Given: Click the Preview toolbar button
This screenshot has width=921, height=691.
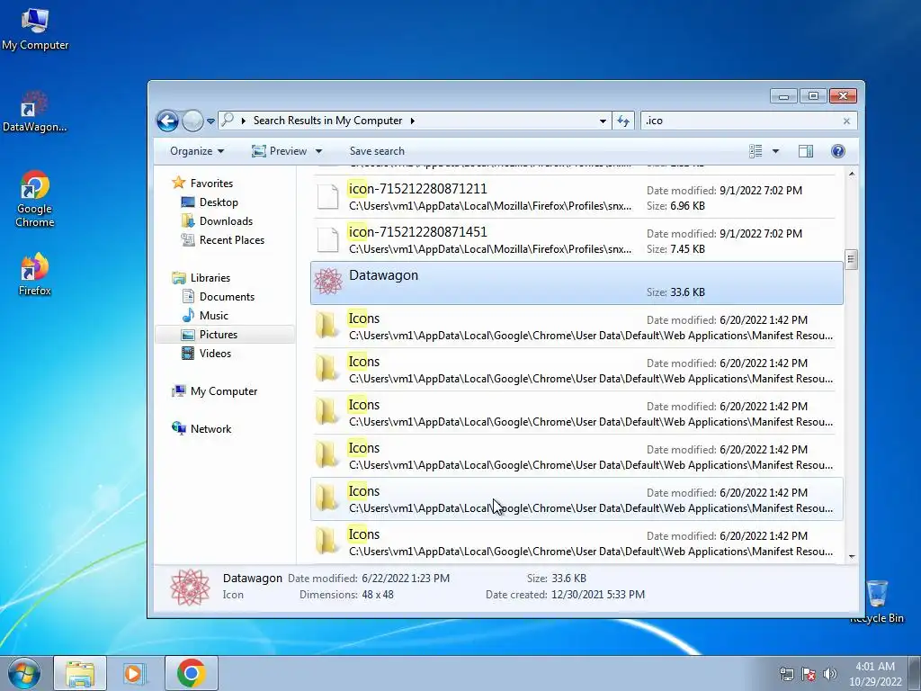Looking at the screenshot, I should [x=280, y=151].
